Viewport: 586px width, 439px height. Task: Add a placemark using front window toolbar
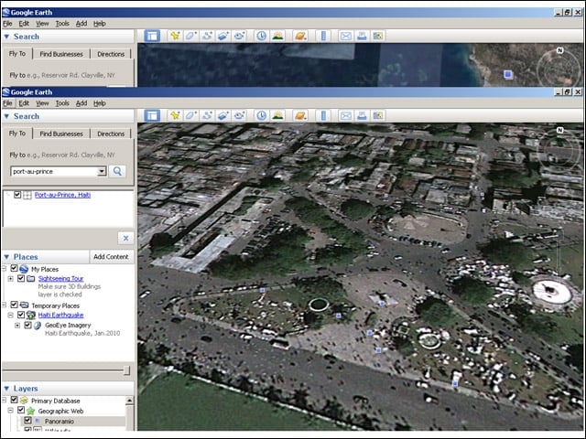point(175,116)
